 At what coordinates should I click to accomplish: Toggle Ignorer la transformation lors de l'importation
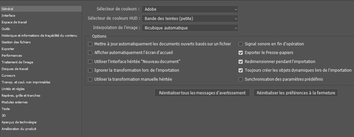90,70
